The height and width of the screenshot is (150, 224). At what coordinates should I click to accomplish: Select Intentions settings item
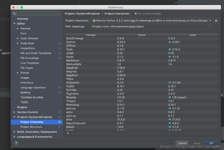[x=27, y=82]
